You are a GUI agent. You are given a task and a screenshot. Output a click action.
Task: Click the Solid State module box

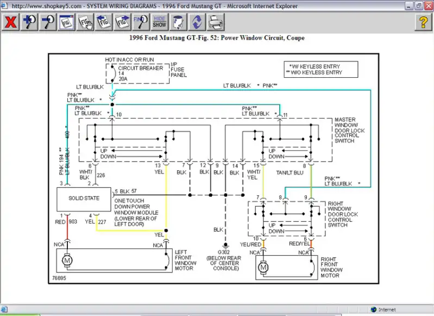point(84,199)
